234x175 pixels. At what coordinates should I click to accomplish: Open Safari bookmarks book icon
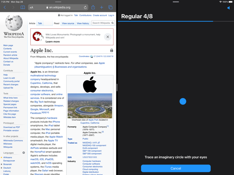pyautogui.click(x=23, y=7)
